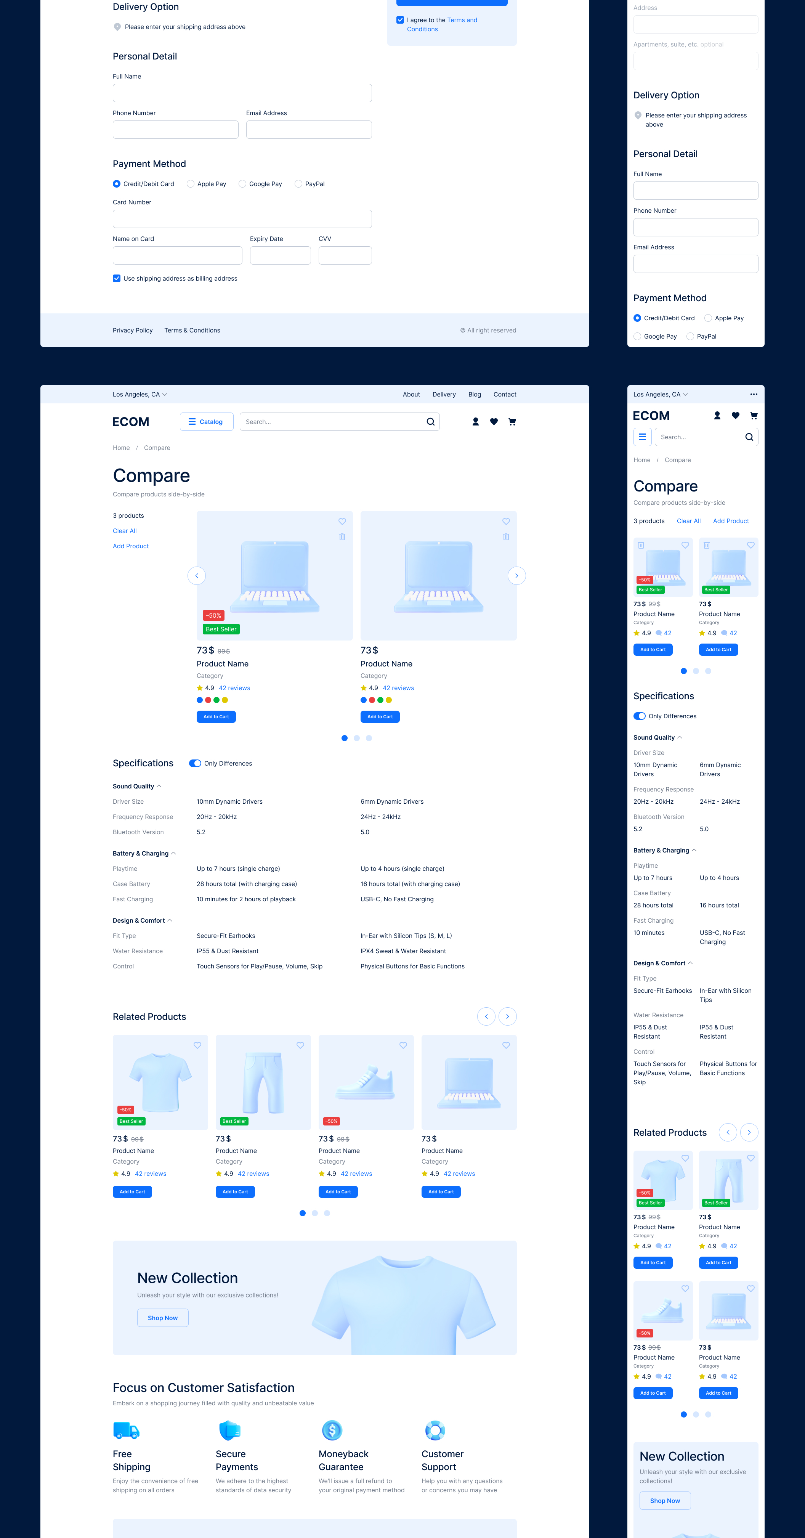This screenshot has height=1538, width=805.
Task: Open the Delivery navigation item
Action: click(x=444, y=394)
